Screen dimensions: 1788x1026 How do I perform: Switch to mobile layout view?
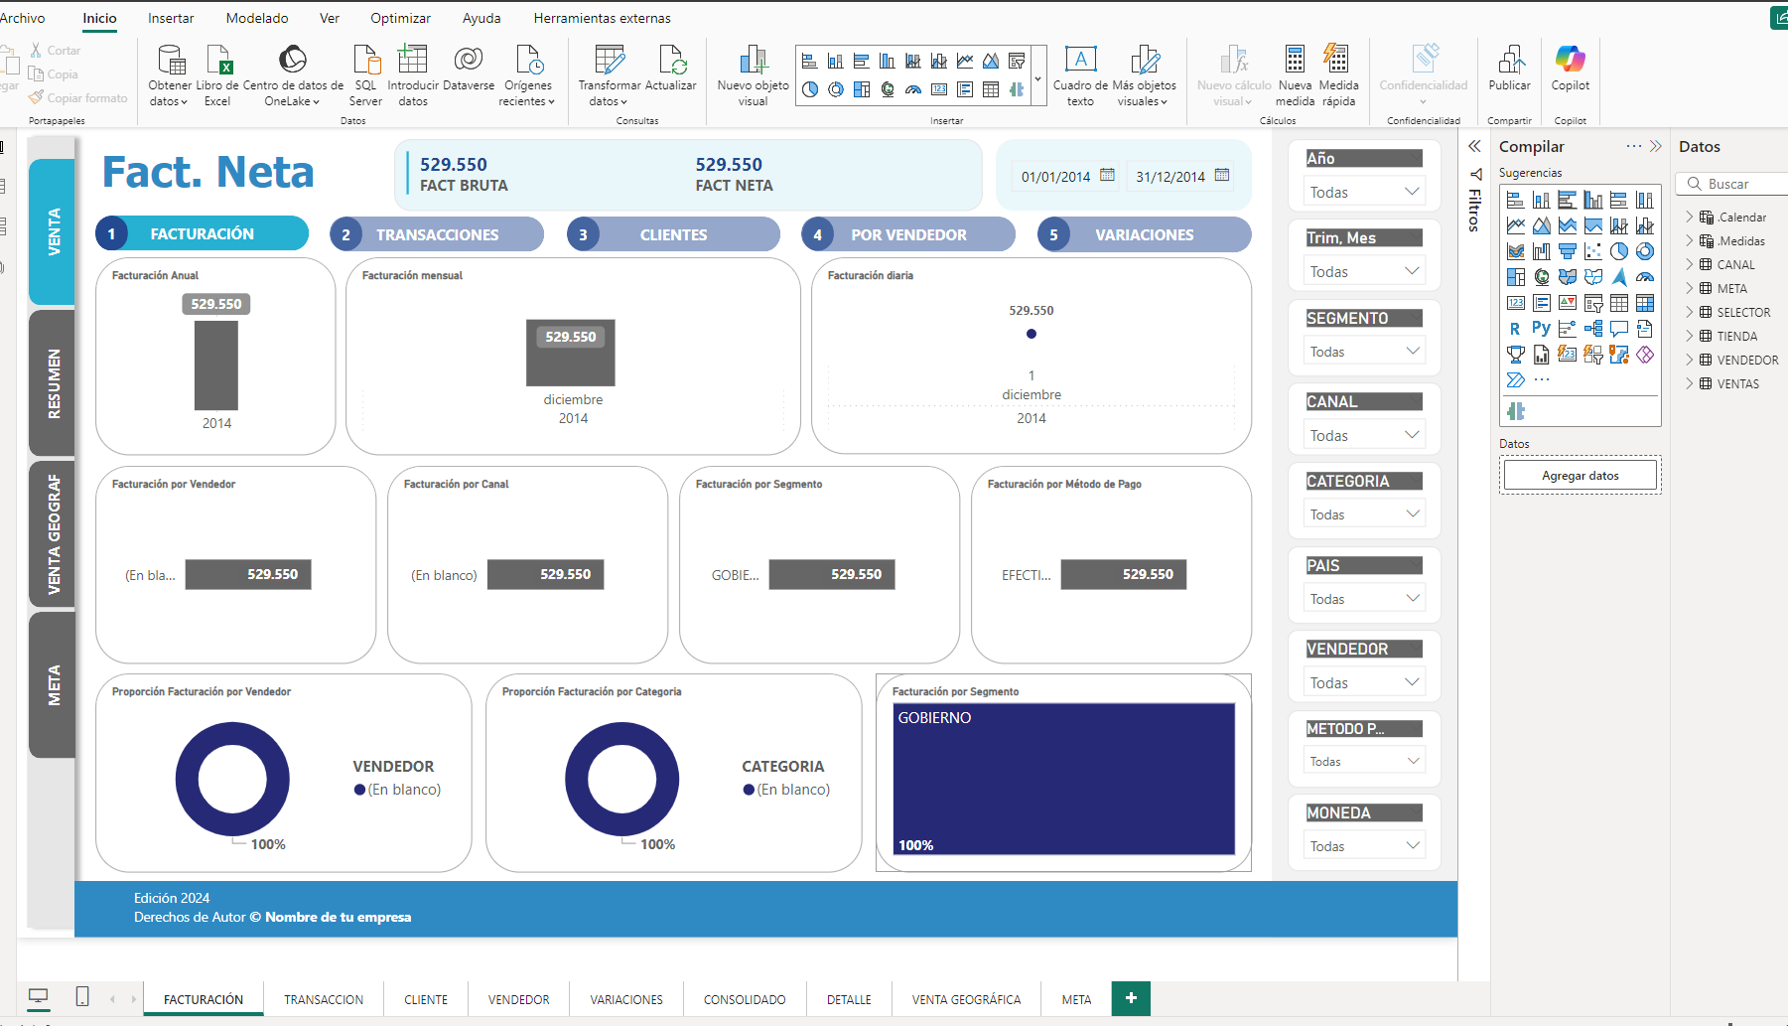[x=82, y=996]
